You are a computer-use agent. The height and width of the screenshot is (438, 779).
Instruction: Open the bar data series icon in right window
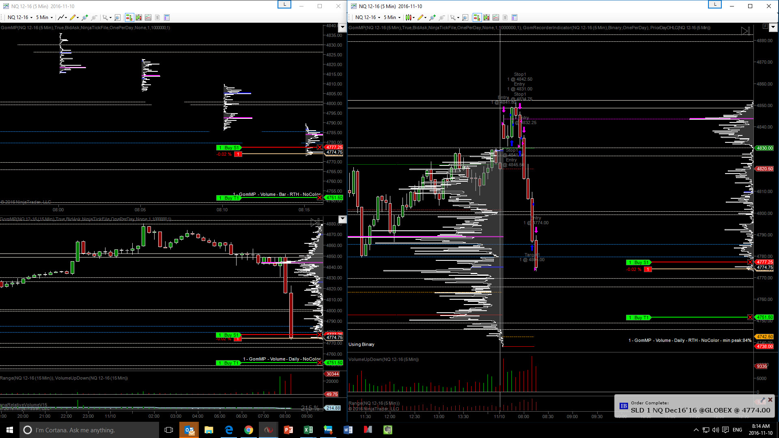[x=486, y=17]
